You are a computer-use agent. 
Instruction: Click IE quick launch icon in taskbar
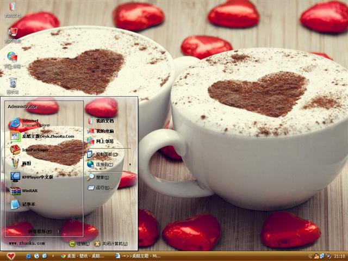(28, 256)
